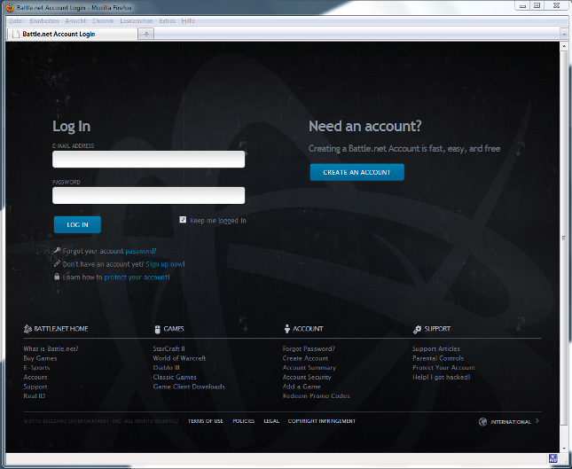This screenshot has height=469, width=572.
Task: Open the list all tabs dropdown arrow
Action: tap(564, 35)
